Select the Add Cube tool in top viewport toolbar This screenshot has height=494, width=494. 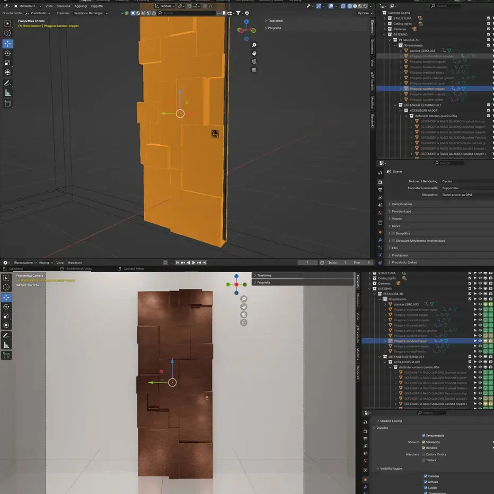(x=7, y=104)
